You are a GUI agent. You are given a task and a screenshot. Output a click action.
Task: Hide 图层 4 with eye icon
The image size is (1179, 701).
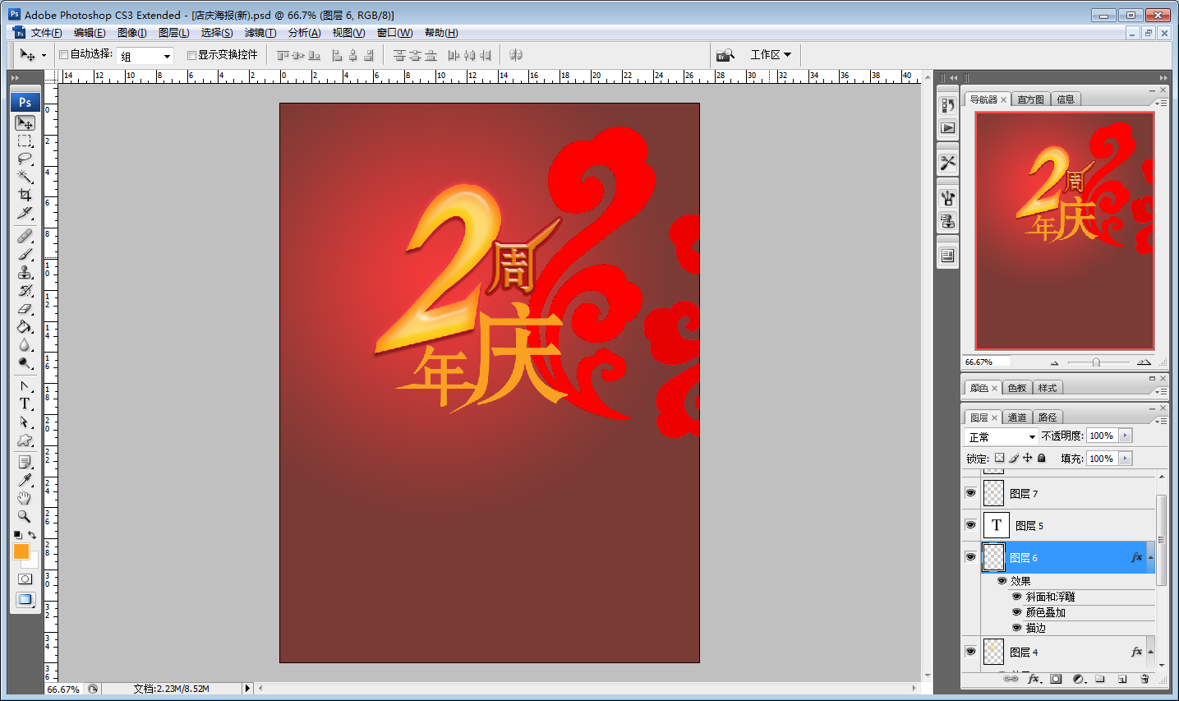tap(970, 652)
